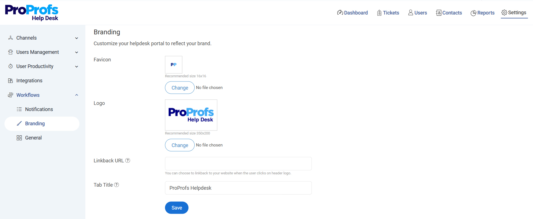Click the Reports pie chart icon
This screenshot has height=219, width=533.
(473, 13)
